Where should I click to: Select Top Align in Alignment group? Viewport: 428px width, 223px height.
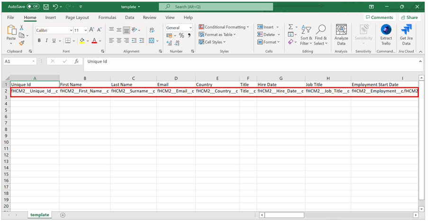(x=111, y=30)
